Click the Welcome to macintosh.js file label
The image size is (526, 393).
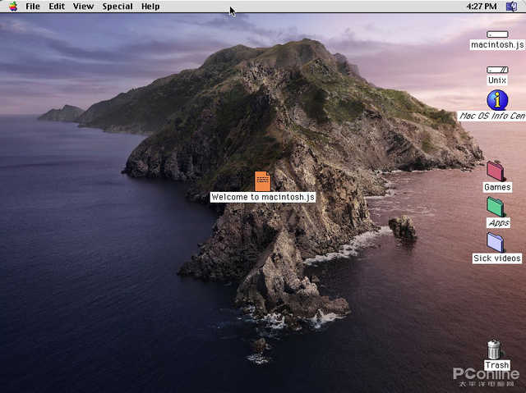[x=263, y=197]
